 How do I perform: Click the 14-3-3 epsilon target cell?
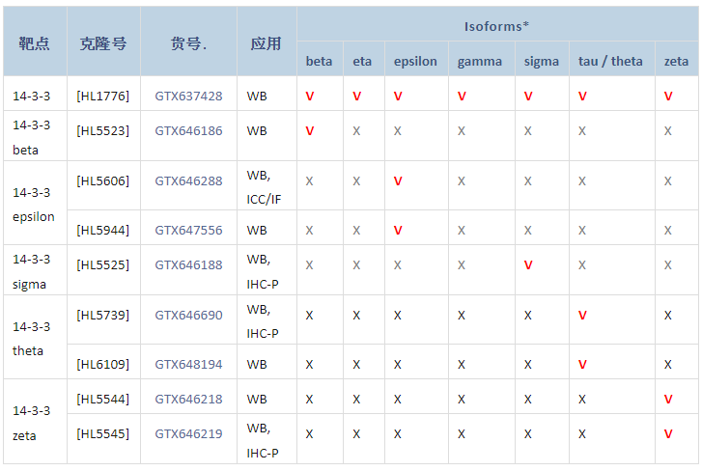point(35,203)
